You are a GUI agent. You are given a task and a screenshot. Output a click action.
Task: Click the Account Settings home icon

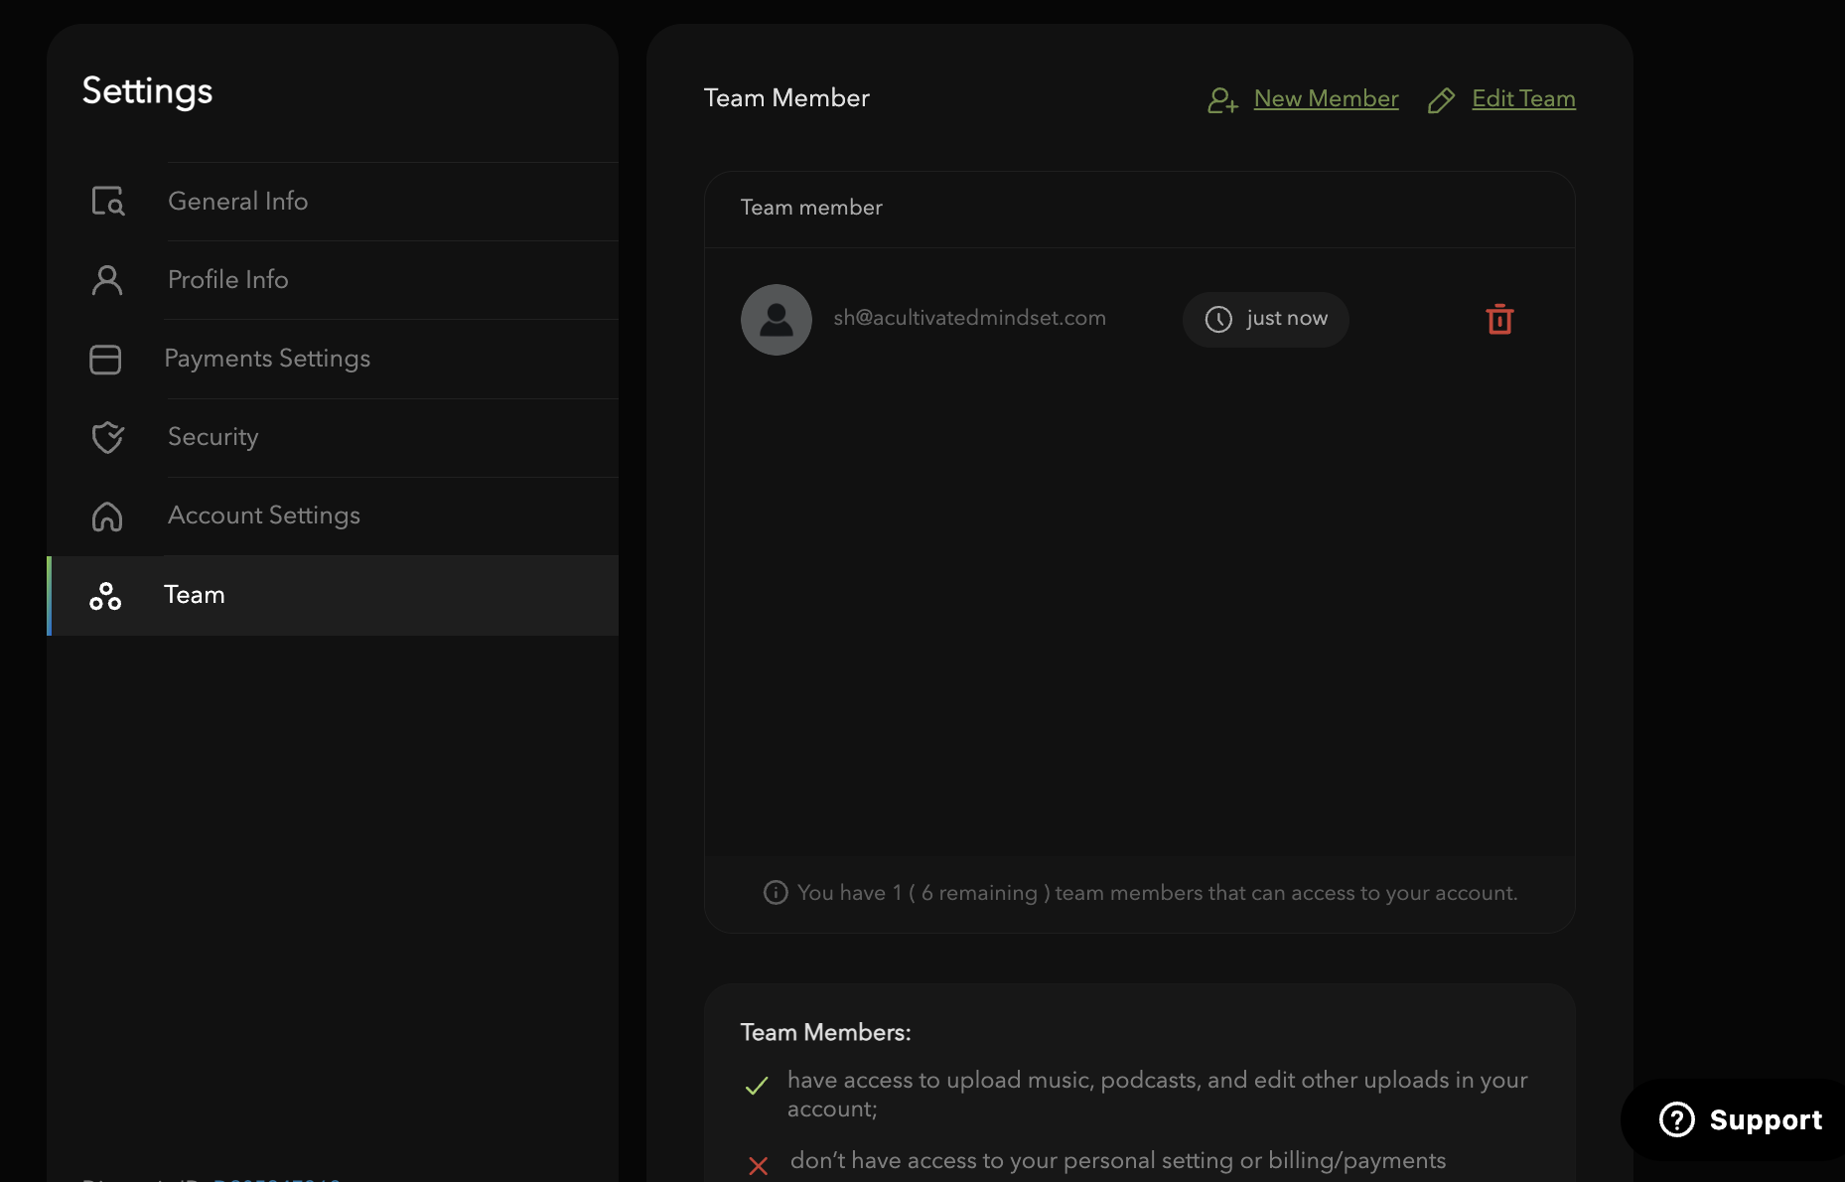click(107, 517)
